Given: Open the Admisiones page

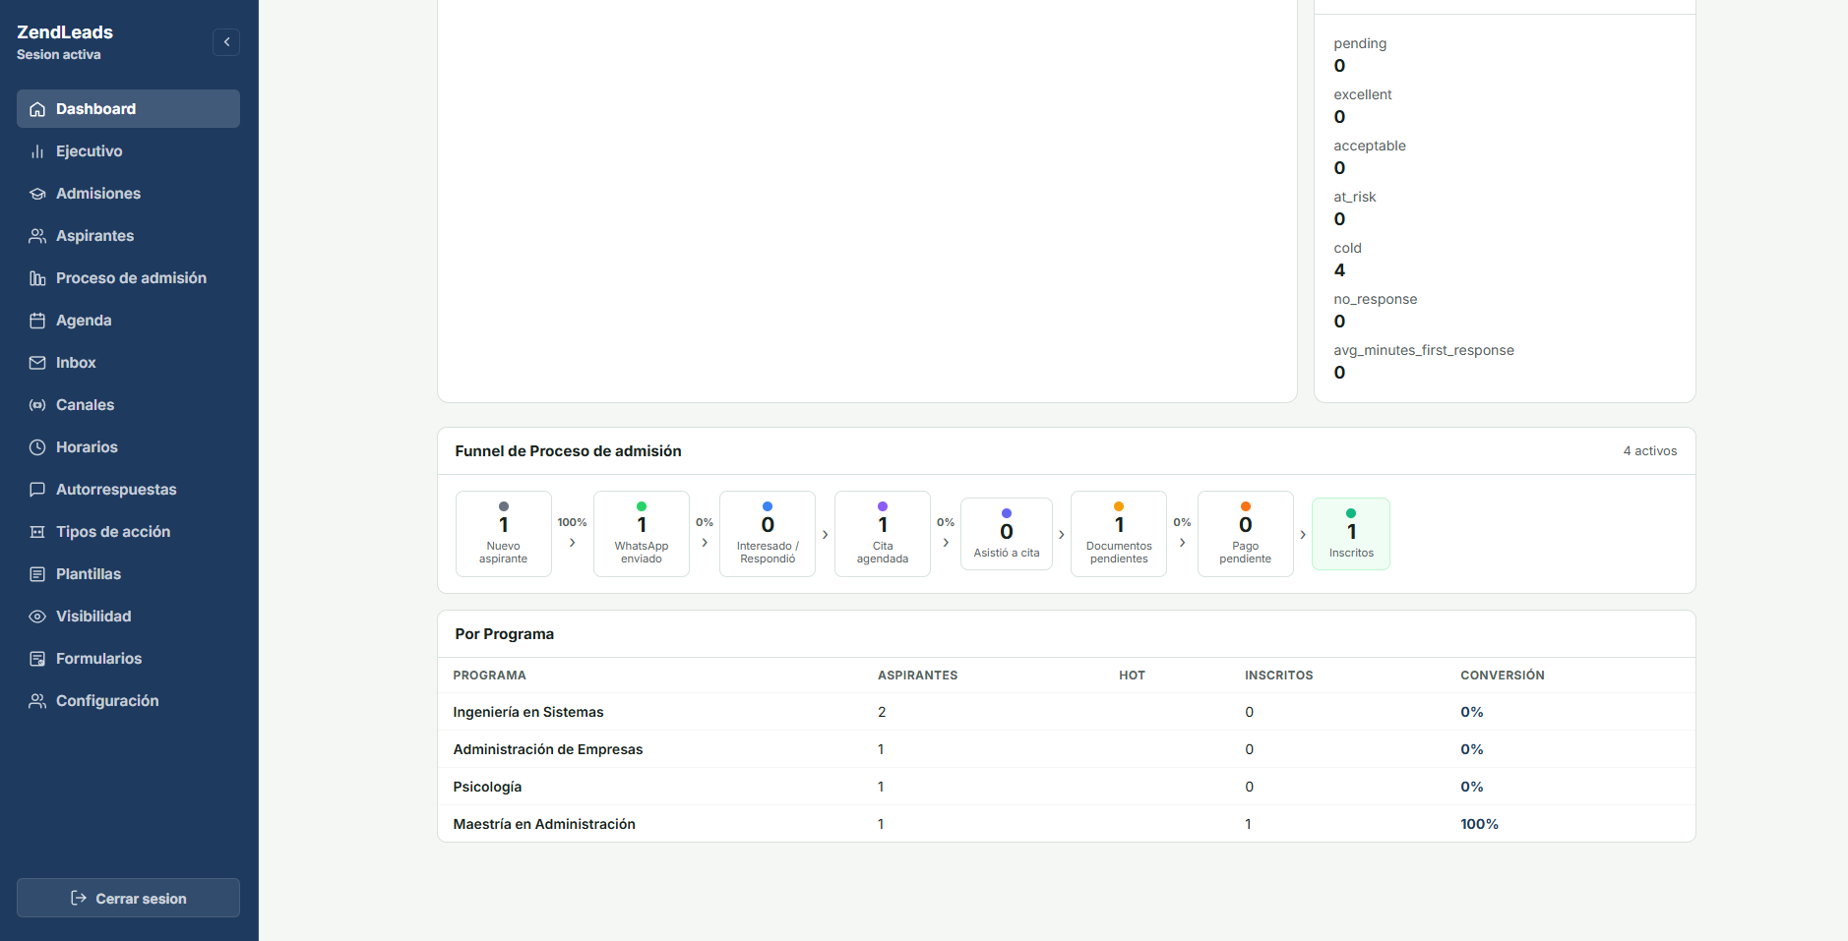Looking at the screenshot, I should (128, 194).
